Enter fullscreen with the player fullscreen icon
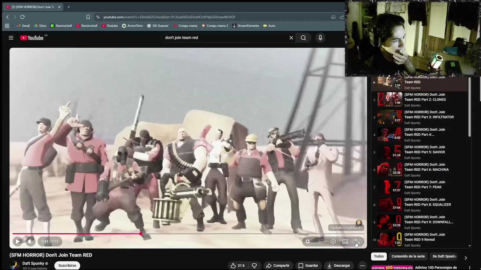 point(357,241)
